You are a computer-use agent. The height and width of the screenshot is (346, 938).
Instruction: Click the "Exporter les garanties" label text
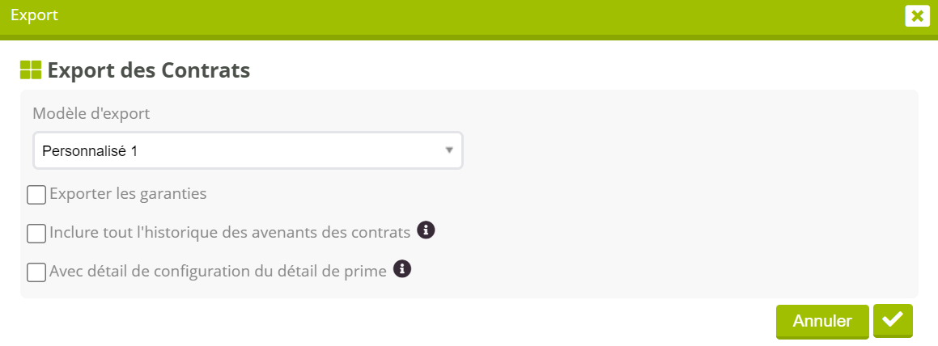coord(128,194)
